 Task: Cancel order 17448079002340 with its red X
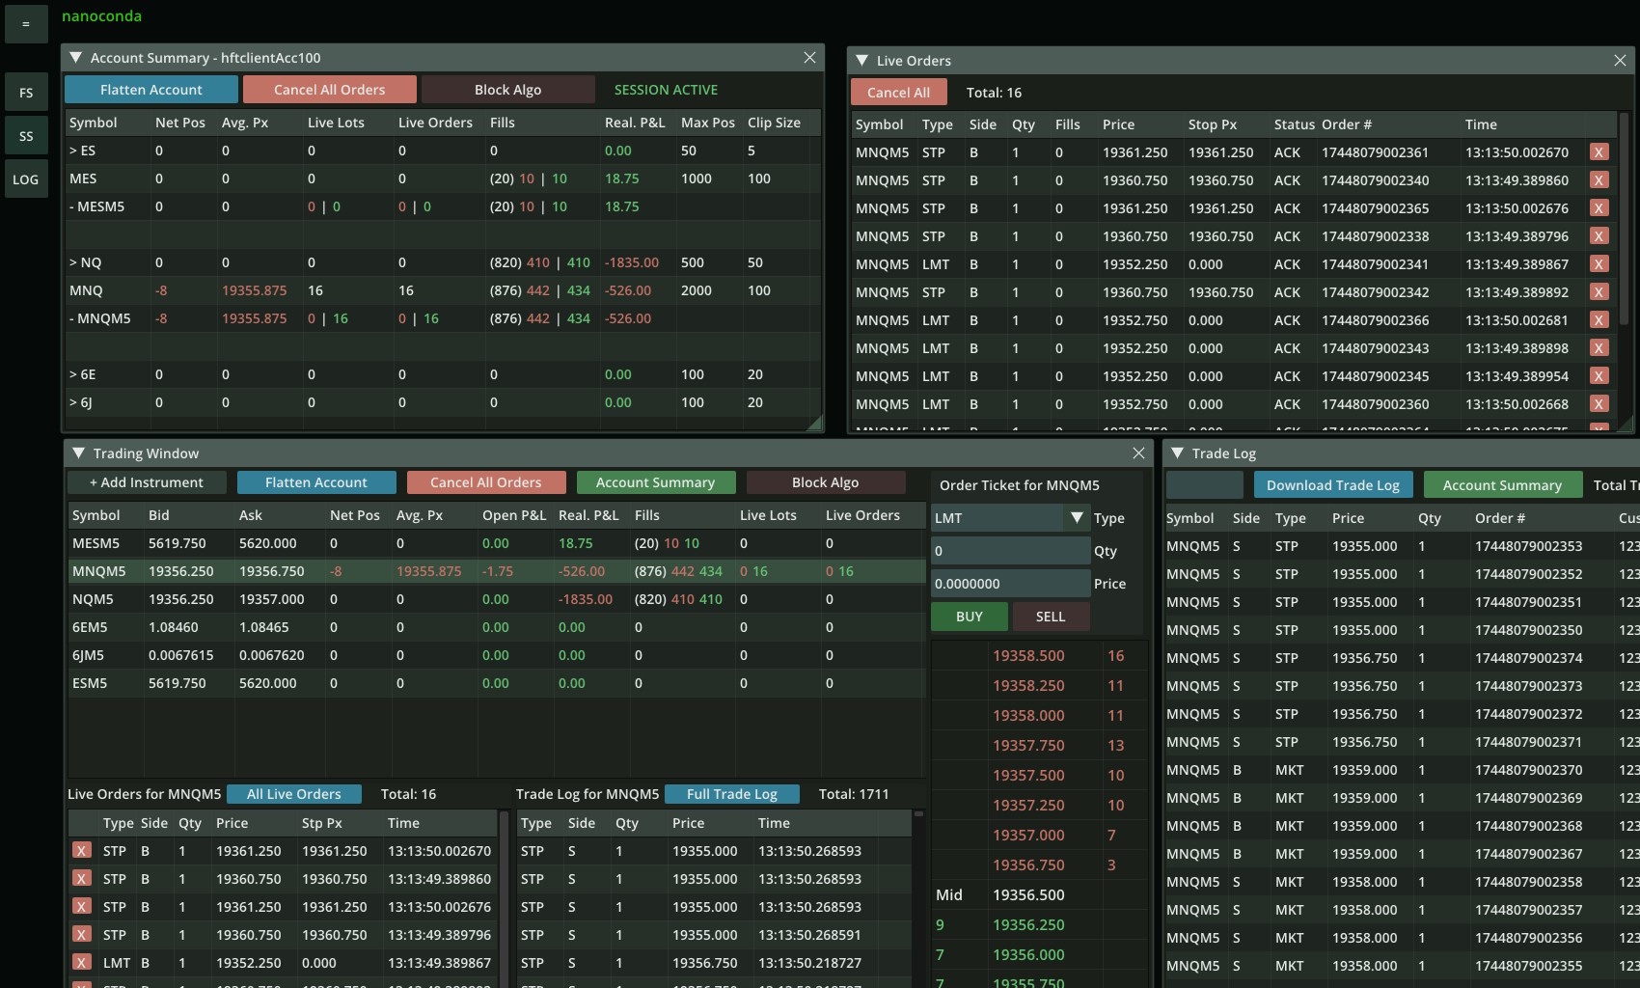[1599, 180]
